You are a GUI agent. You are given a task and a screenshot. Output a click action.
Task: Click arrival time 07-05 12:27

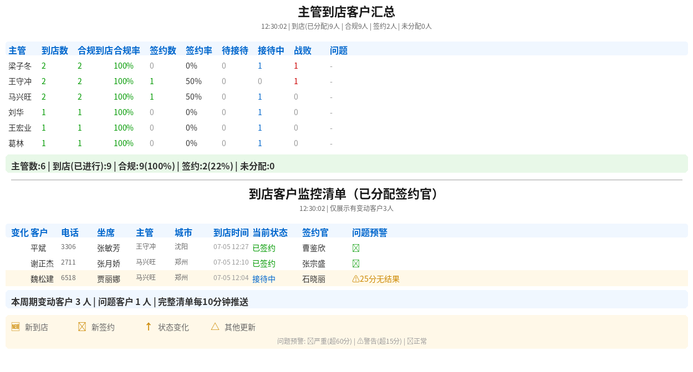click(x=231, y=246)
